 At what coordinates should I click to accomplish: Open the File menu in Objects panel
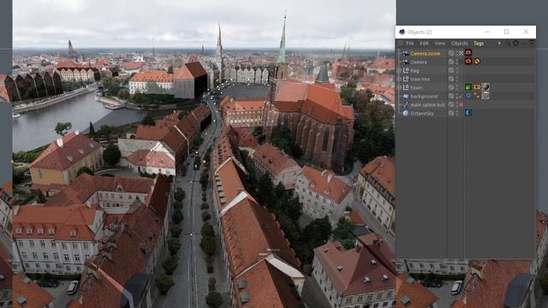tap(410, 44)
